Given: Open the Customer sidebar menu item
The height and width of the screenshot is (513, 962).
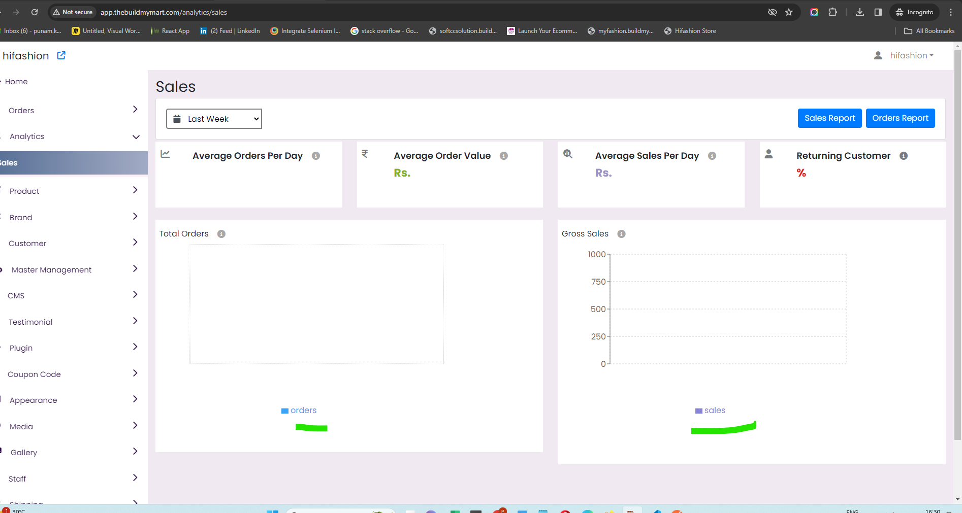Looking at the screenshot, I should tap(27, 244).
